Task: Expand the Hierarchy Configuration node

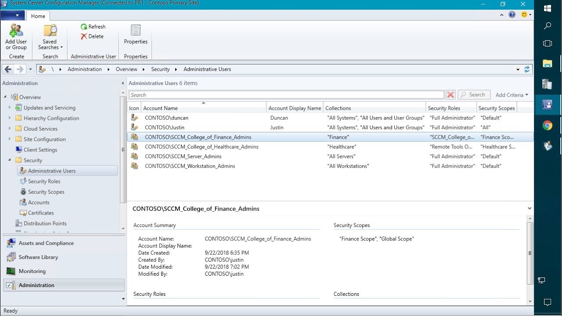Action: (x=10, y=118)
